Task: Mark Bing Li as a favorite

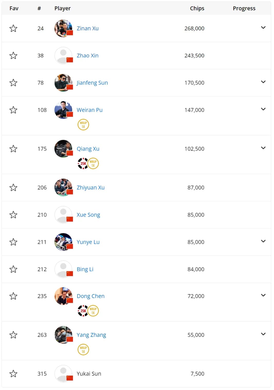Action: [x=13, y=269]
